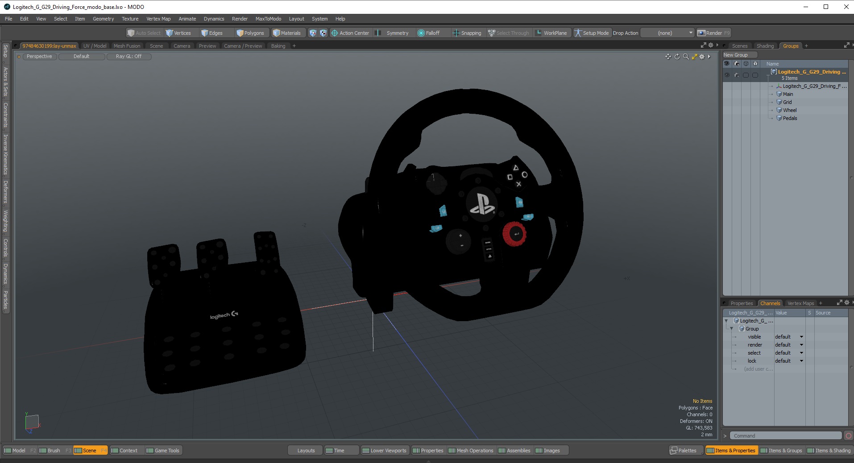Open the Mesh Operations panel button

(x=471, y=451)
